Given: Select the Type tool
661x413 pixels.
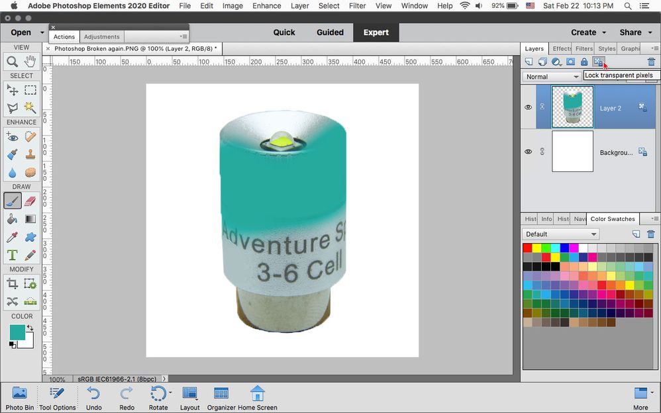Looking at the screenshot, I should (x=12, y=255).
